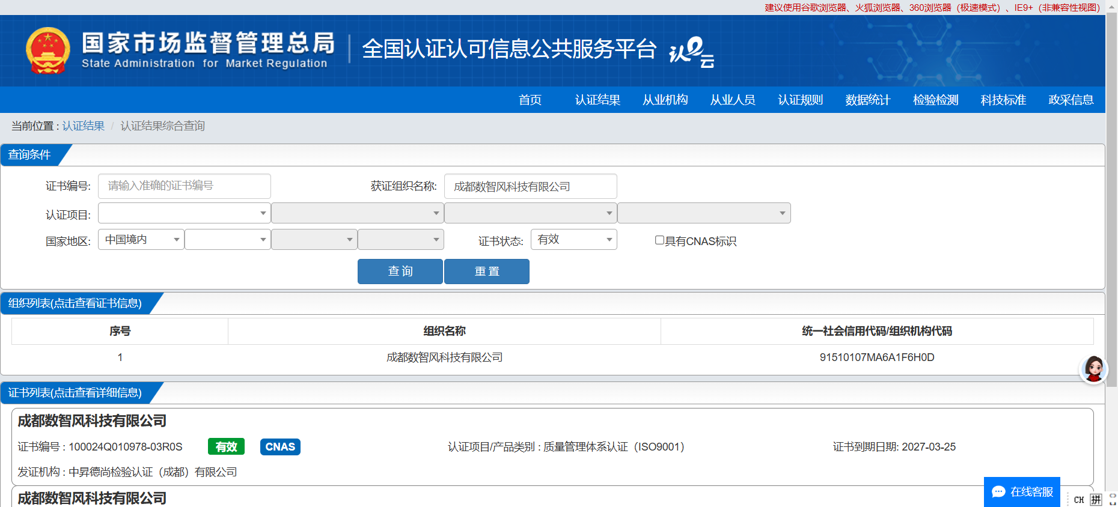Click the 拼 input method icon

coord(1096,500)
